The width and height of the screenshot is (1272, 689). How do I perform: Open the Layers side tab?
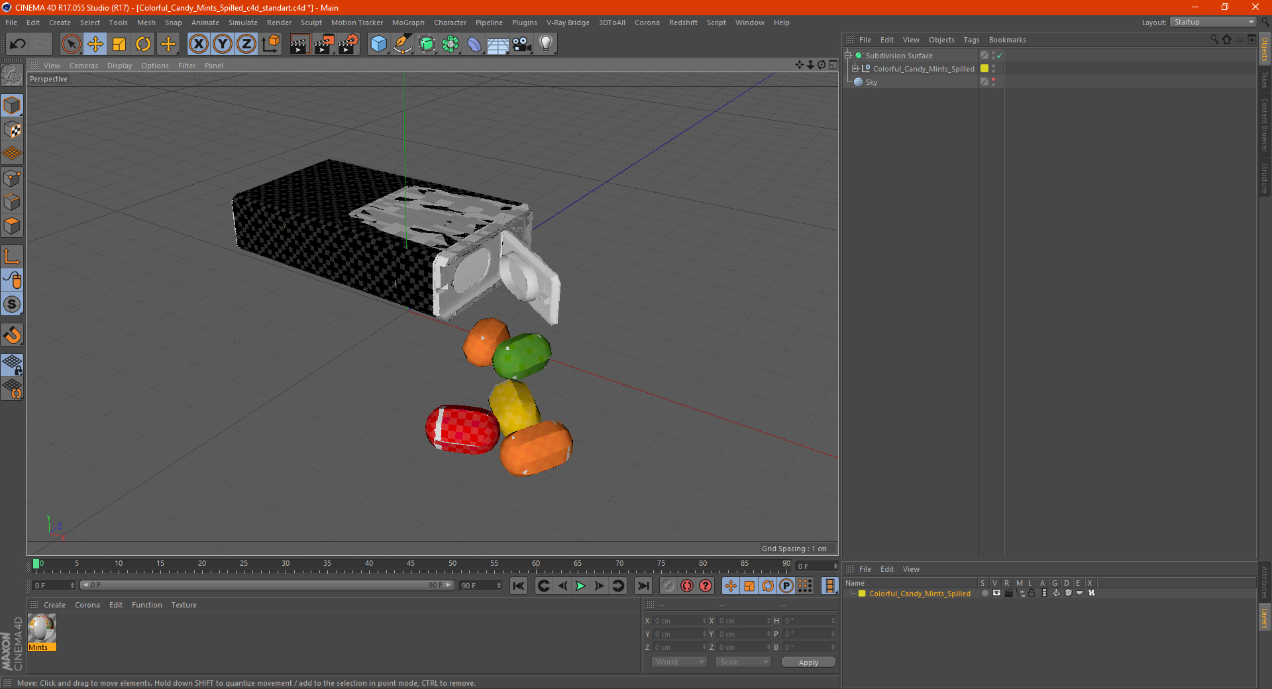[x=1264, y=617]
